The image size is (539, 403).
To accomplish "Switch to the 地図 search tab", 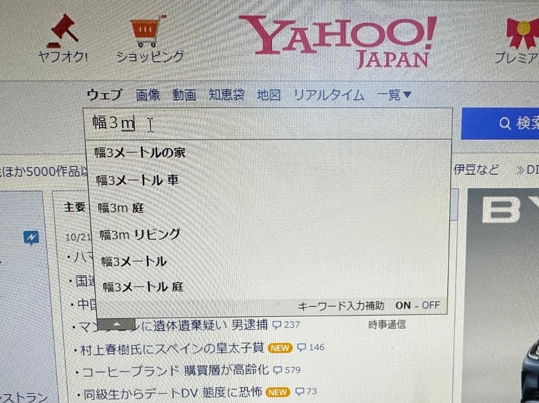I will pos(269,95).
